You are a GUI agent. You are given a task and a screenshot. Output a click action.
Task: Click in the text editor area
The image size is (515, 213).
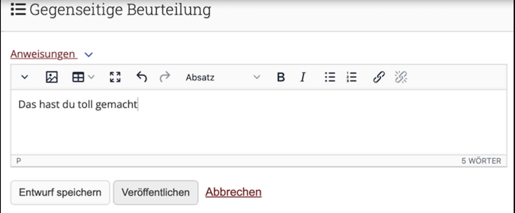click(x=258, y=125)
